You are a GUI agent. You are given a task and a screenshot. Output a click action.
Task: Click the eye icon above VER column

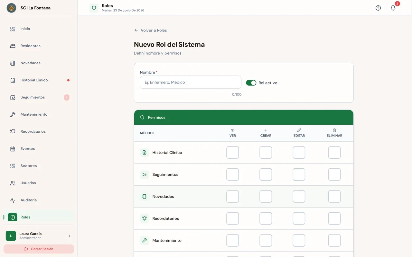click(x=233, y=130)
